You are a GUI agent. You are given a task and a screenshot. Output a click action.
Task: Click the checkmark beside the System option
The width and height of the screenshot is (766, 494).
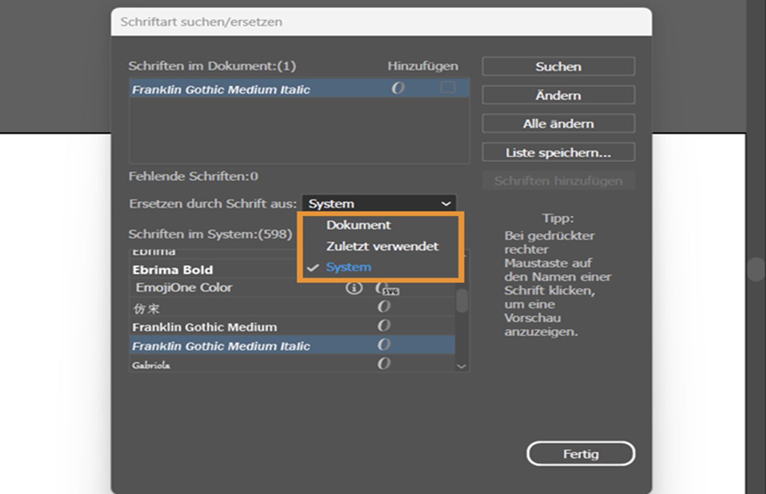click(314, 267)
